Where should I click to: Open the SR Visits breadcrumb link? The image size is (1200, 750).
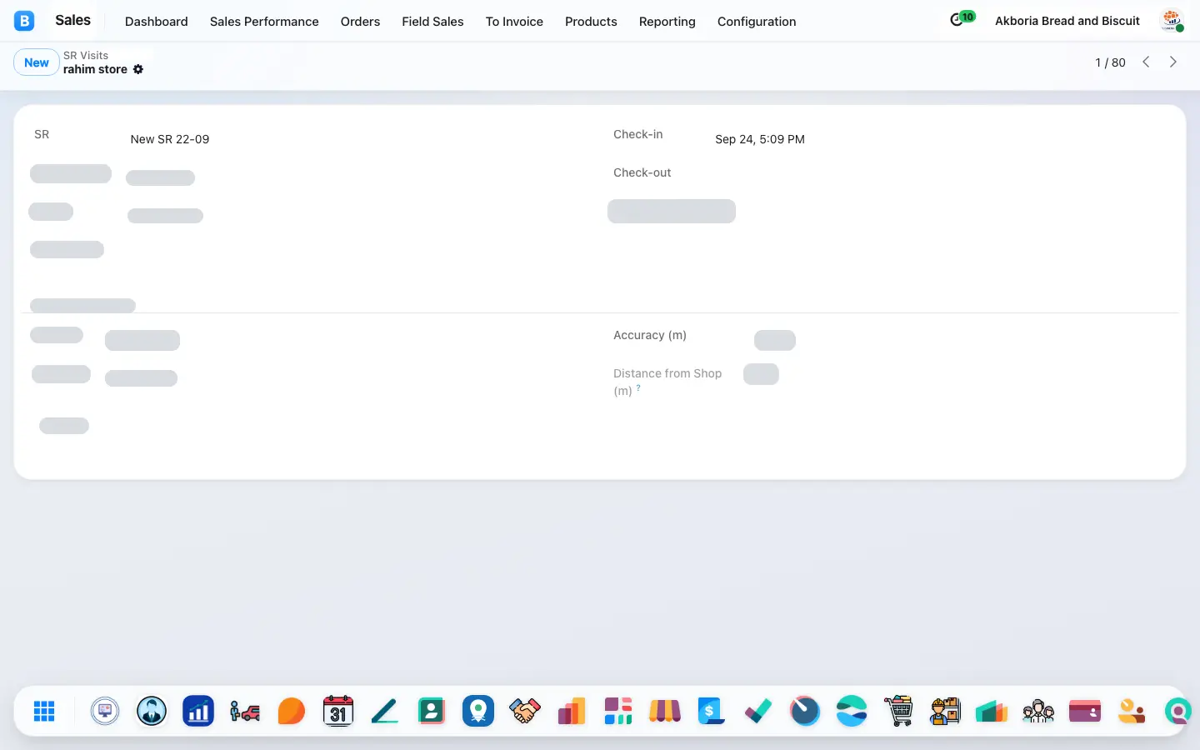86,55
